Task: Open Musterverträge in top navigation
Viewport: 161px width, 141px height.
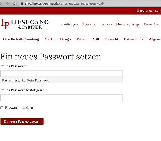Action: tap(128, 24)
